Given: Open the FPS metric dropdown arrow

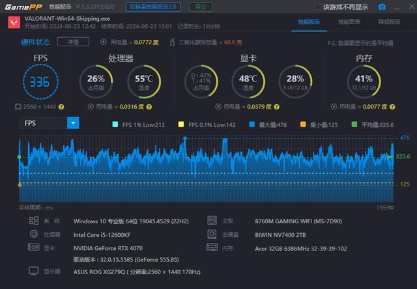Looking at the screenshot, I should click(x=73, y=123).
